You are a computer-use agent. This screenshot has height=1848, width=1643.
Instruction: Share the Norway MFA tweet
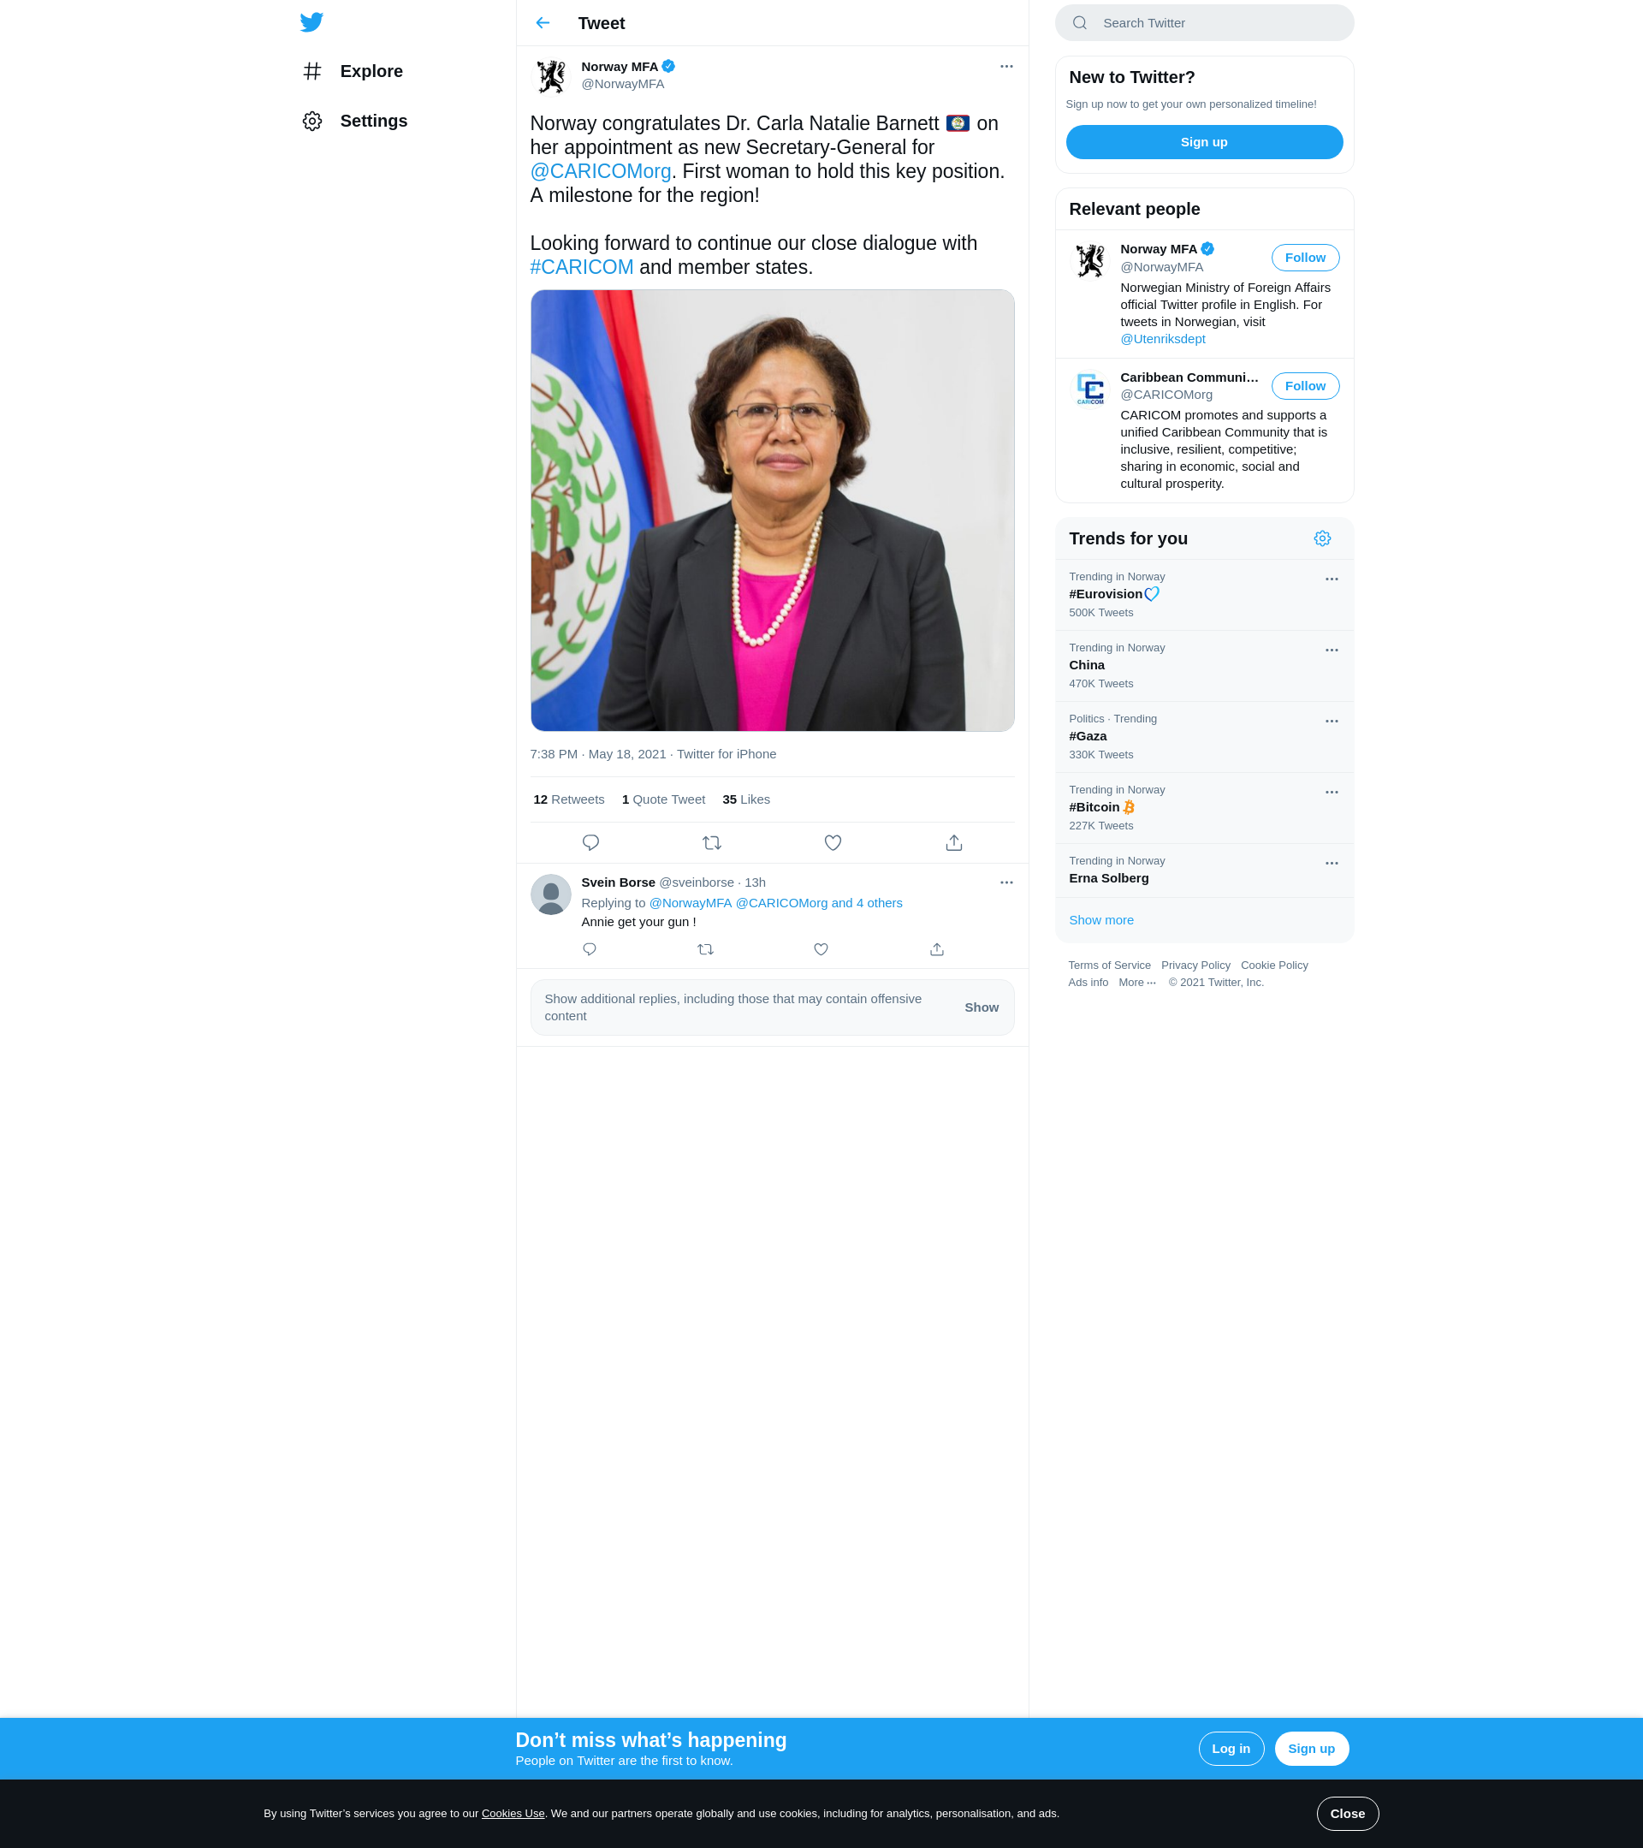(x=953, y=842)
